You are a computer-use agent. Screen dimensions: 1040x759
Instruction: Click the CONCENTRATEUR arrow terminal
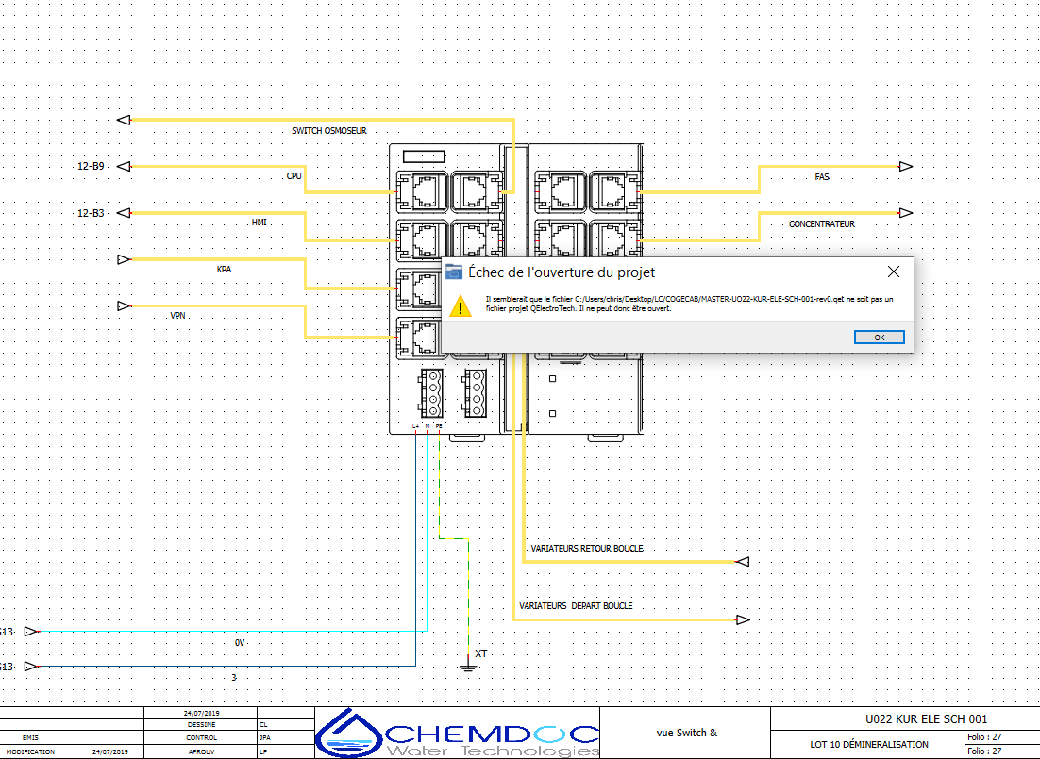tap(905, 213)
